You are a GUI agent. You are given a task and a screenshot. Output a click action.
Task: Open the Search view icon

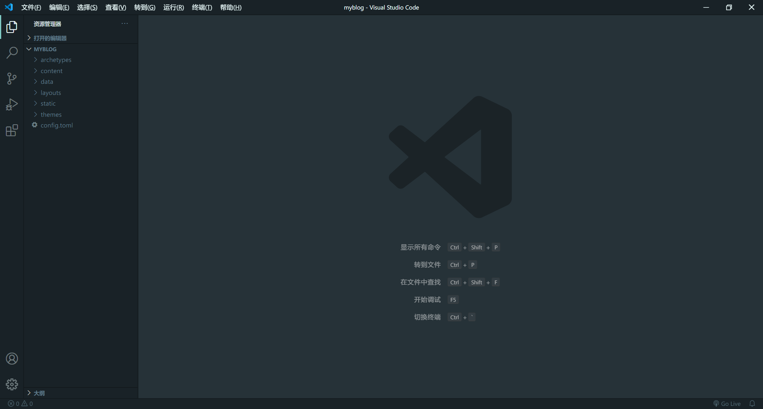(12, 53)
